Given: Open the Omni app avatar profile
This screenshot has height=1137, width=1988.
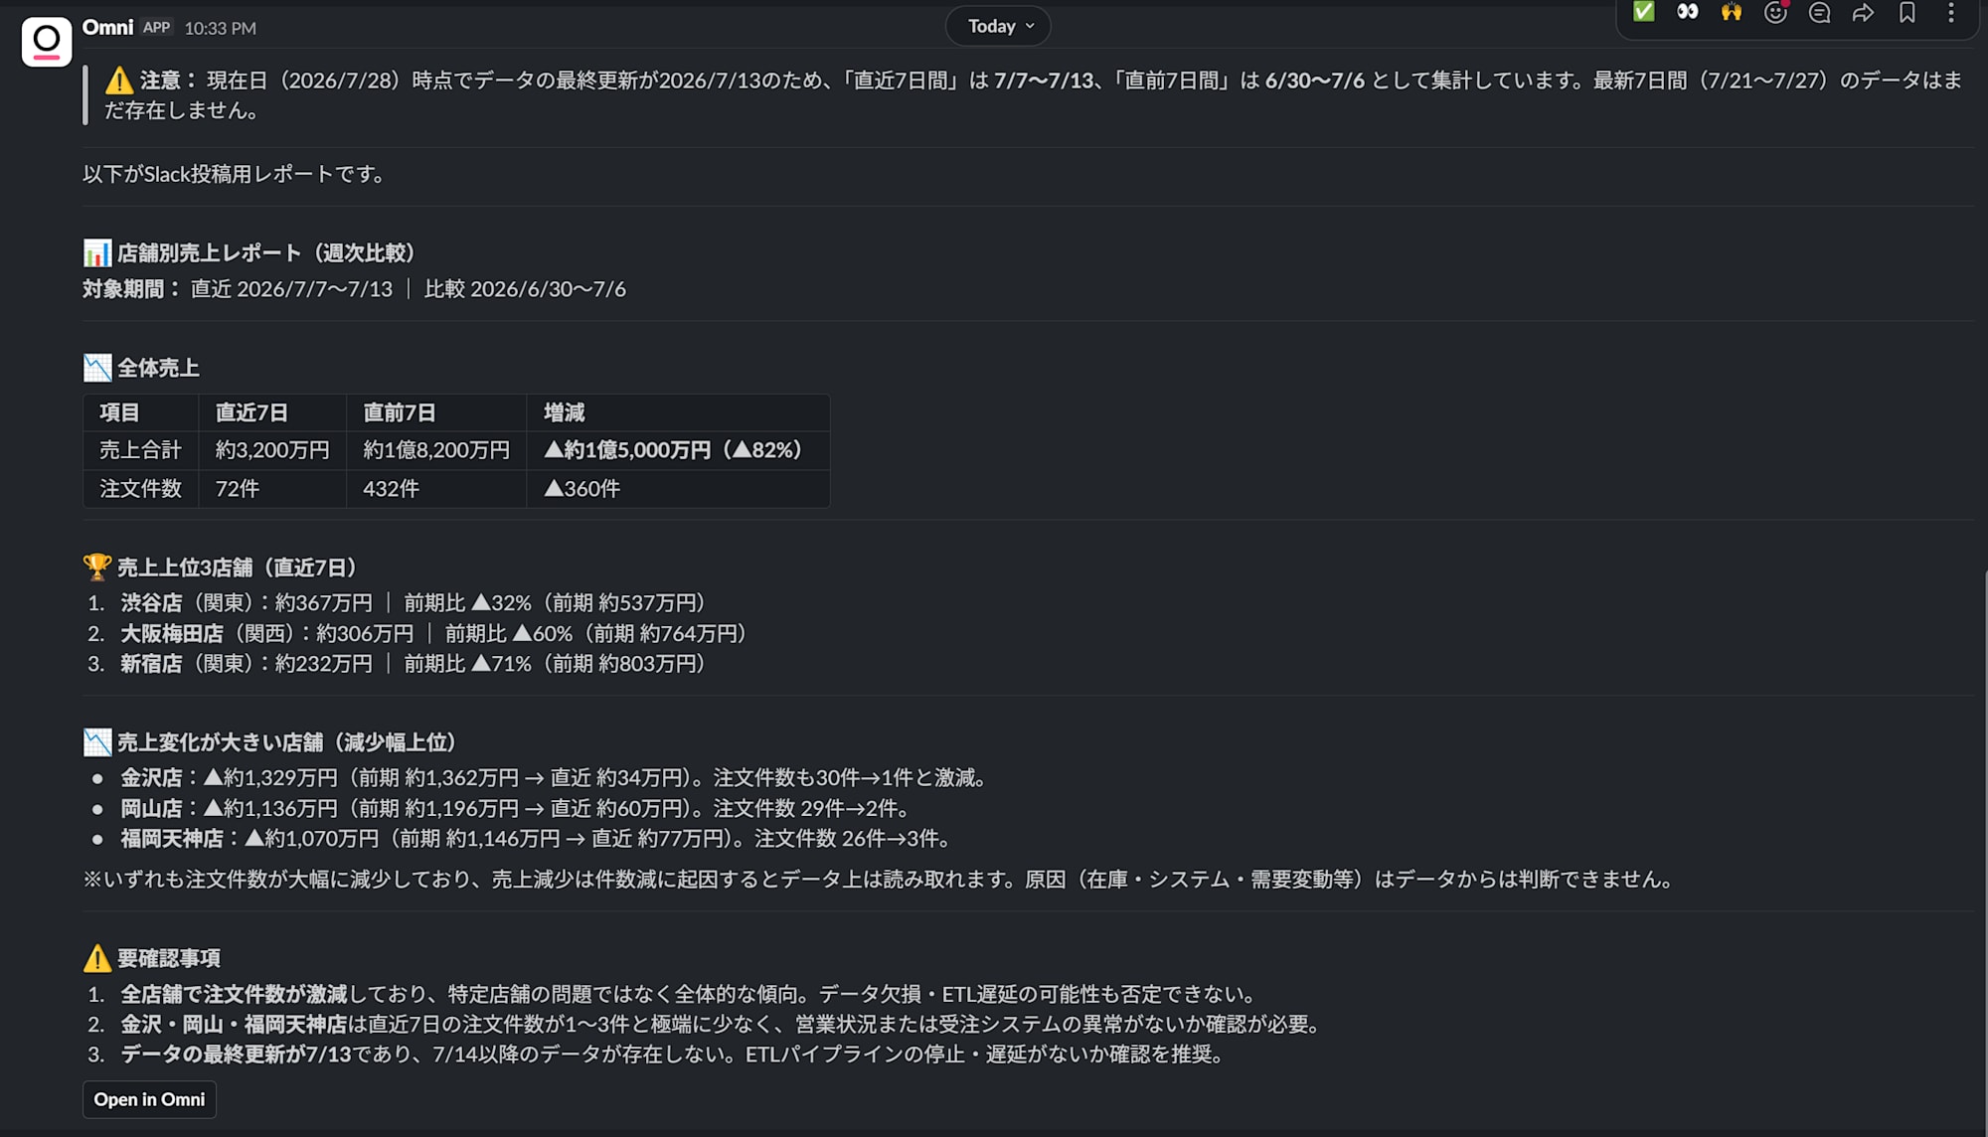Looking at the screenshot, I should click(x=47, y=42).
